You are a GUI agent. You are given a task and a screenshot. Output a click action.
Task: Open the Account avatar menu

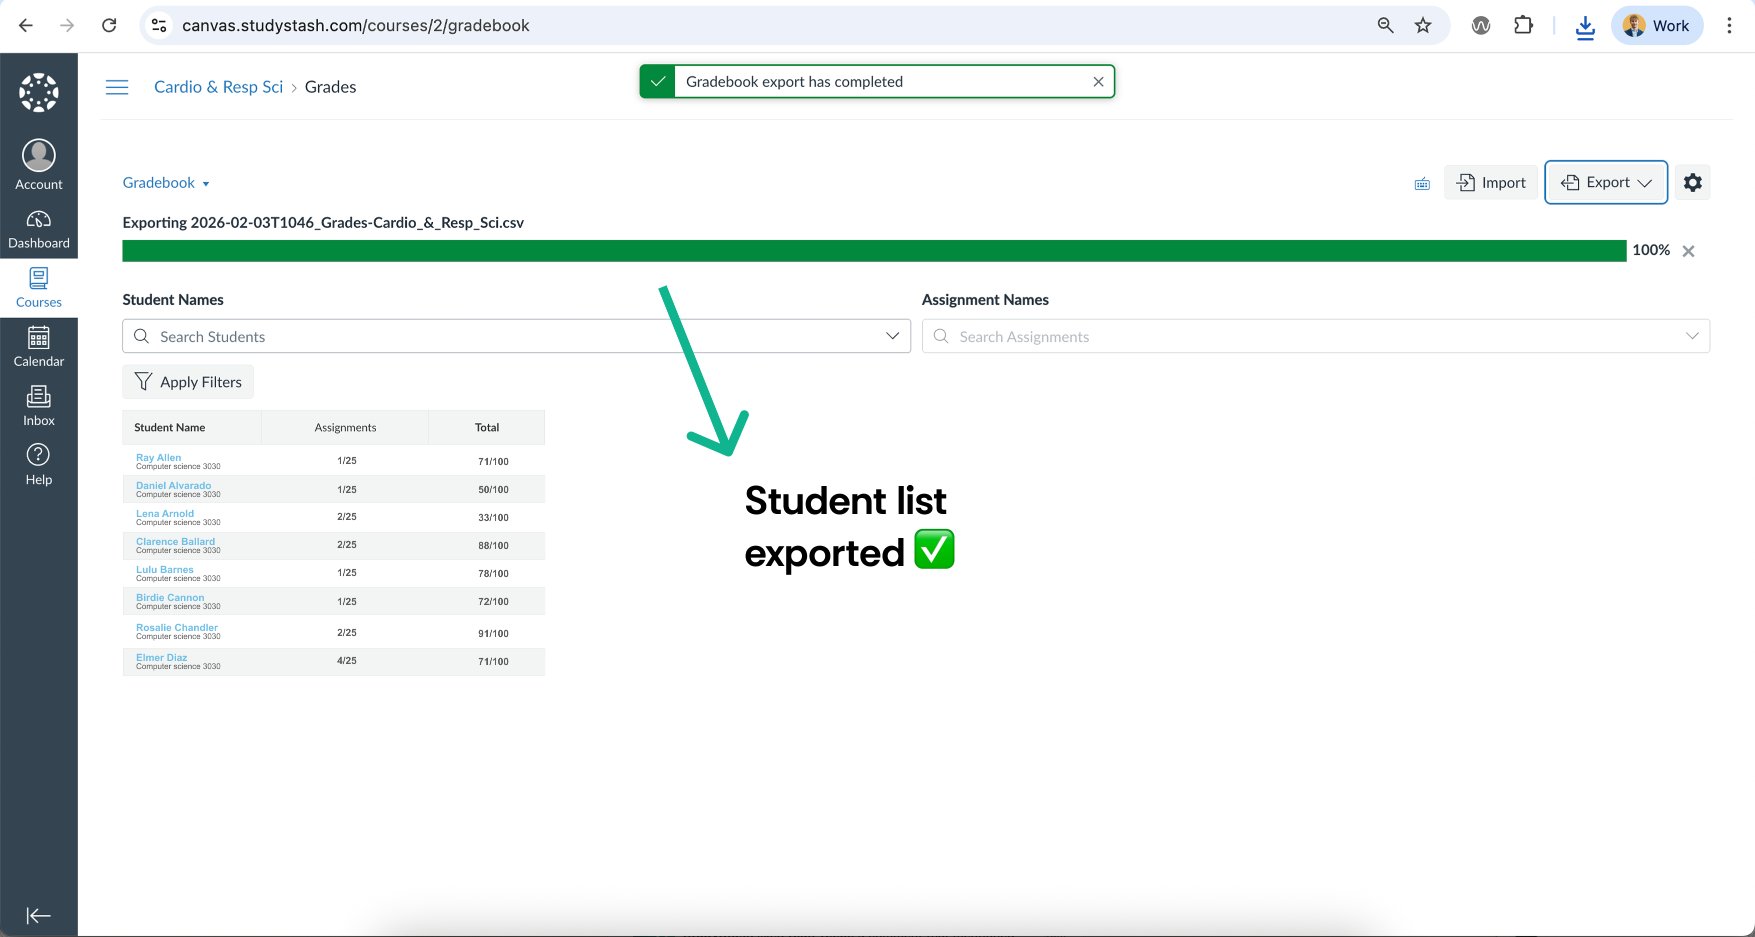click(39, 165)
